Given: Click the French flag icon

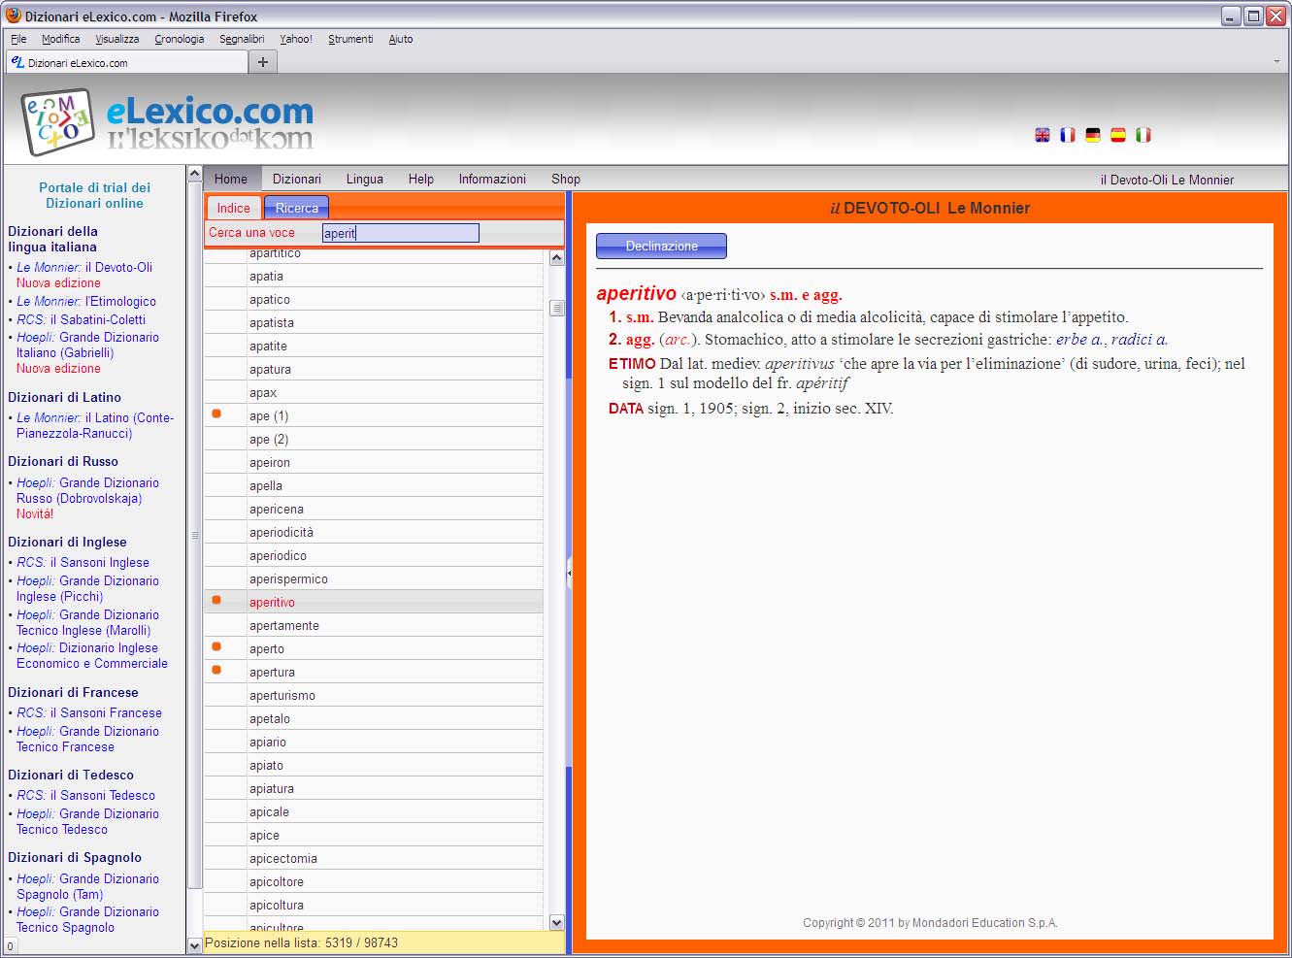Looking at the screenshot, I should point(1068,135).
